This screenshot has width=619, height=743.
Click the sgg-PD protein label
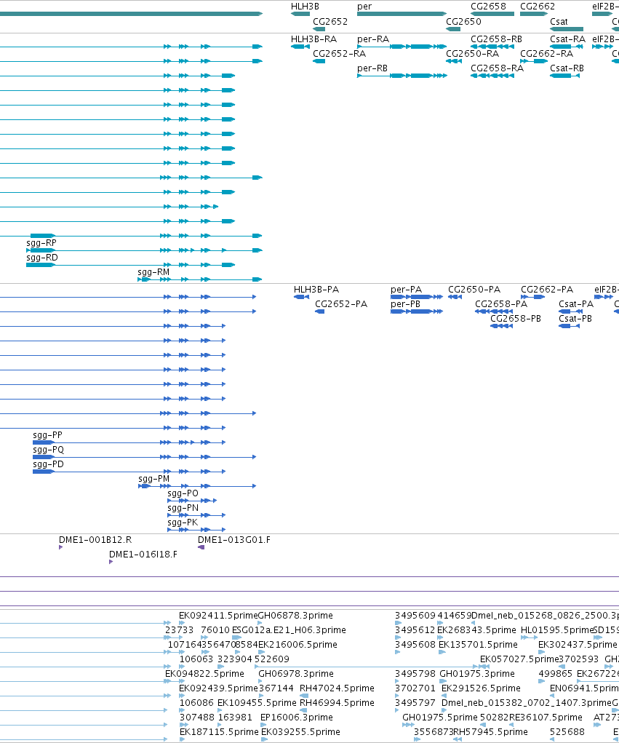pos(48,464)
